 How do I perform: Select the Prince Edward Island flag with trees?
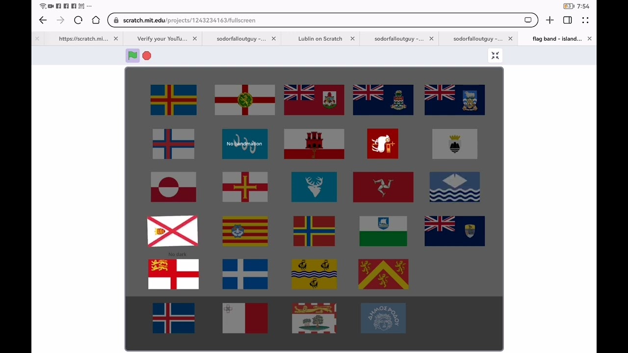click(314, 318)
